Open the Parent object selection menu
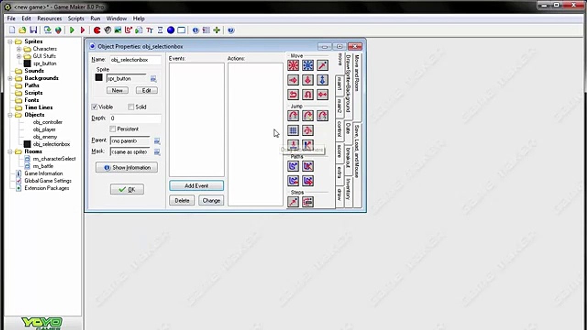 pos(157,141)
